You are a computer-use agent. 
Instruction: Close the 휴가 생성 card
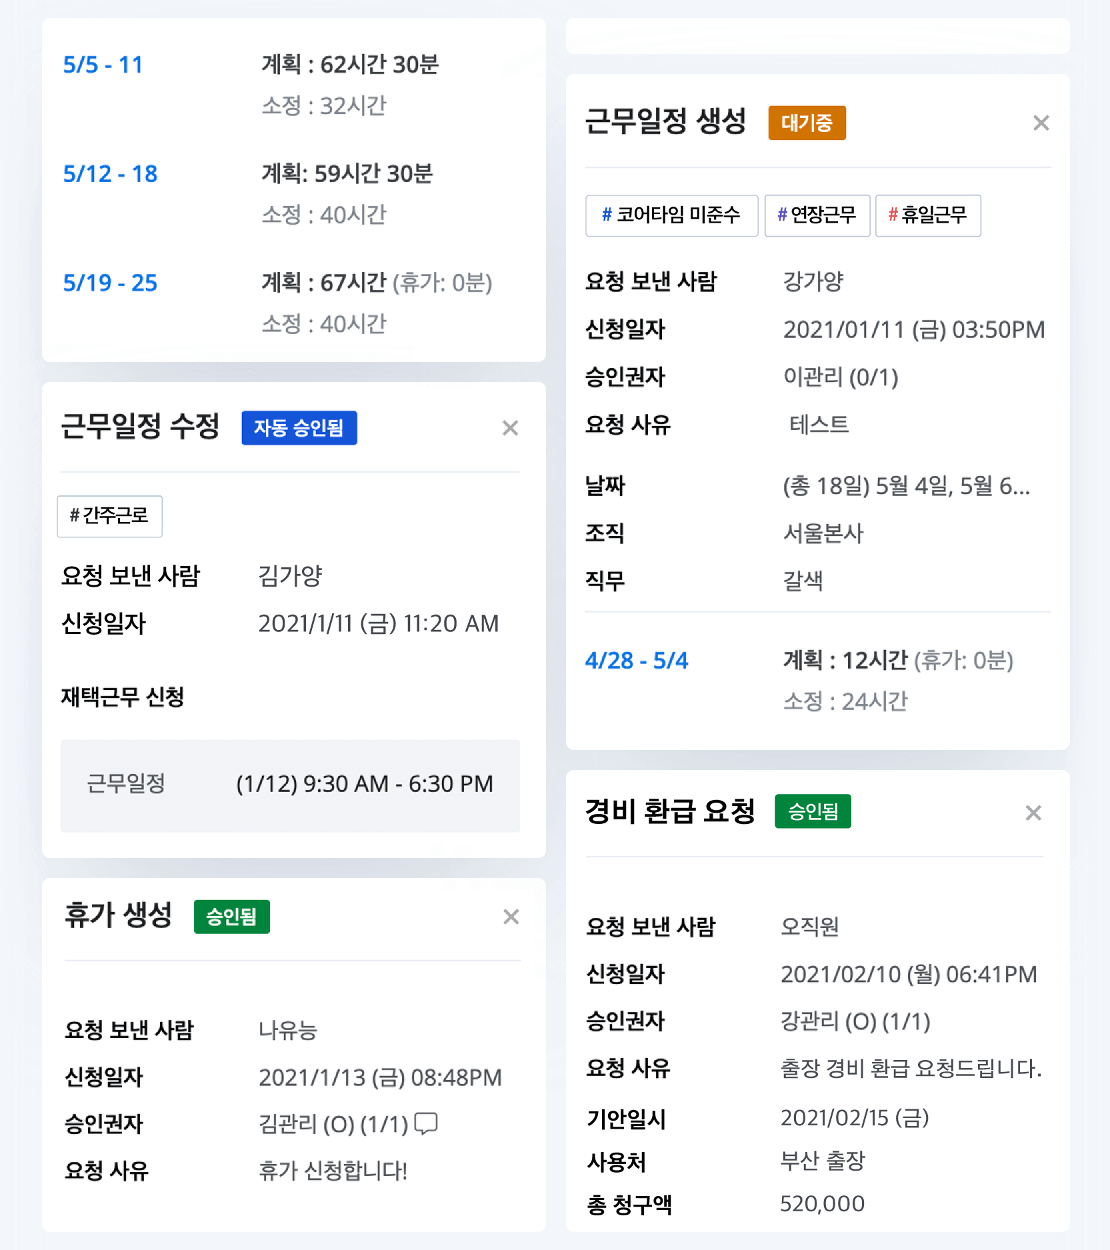point(511,917)
